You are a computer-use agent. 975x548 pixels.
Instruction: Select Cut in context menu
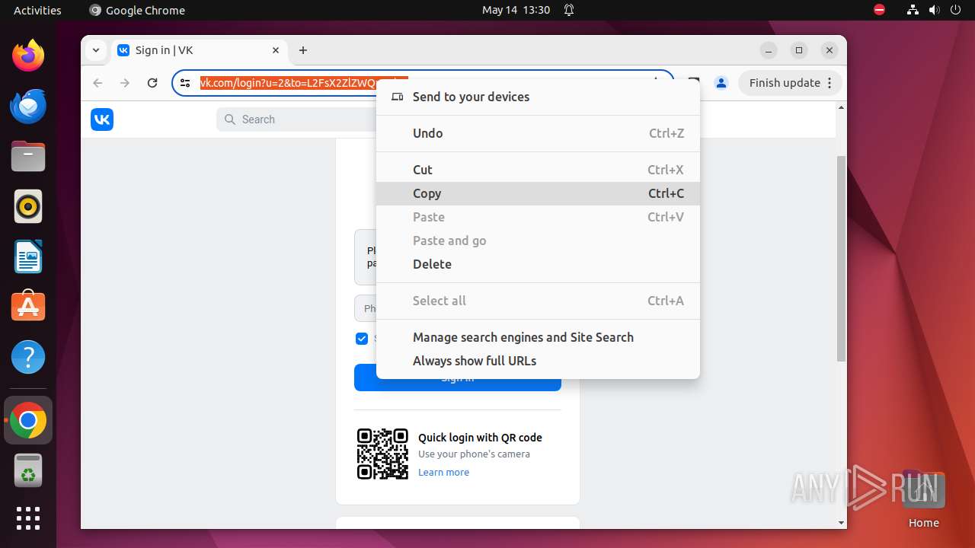[538, 170]
